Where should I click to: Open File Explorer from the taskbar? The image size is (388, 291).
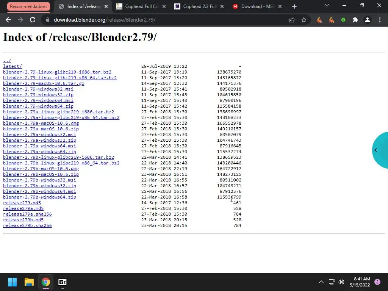29,282
